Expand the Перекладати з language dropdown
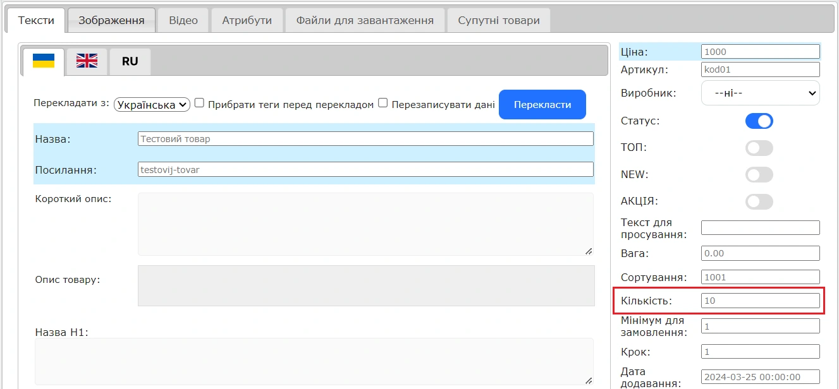The width and height of the screenshot is (839, 389). 152,105
